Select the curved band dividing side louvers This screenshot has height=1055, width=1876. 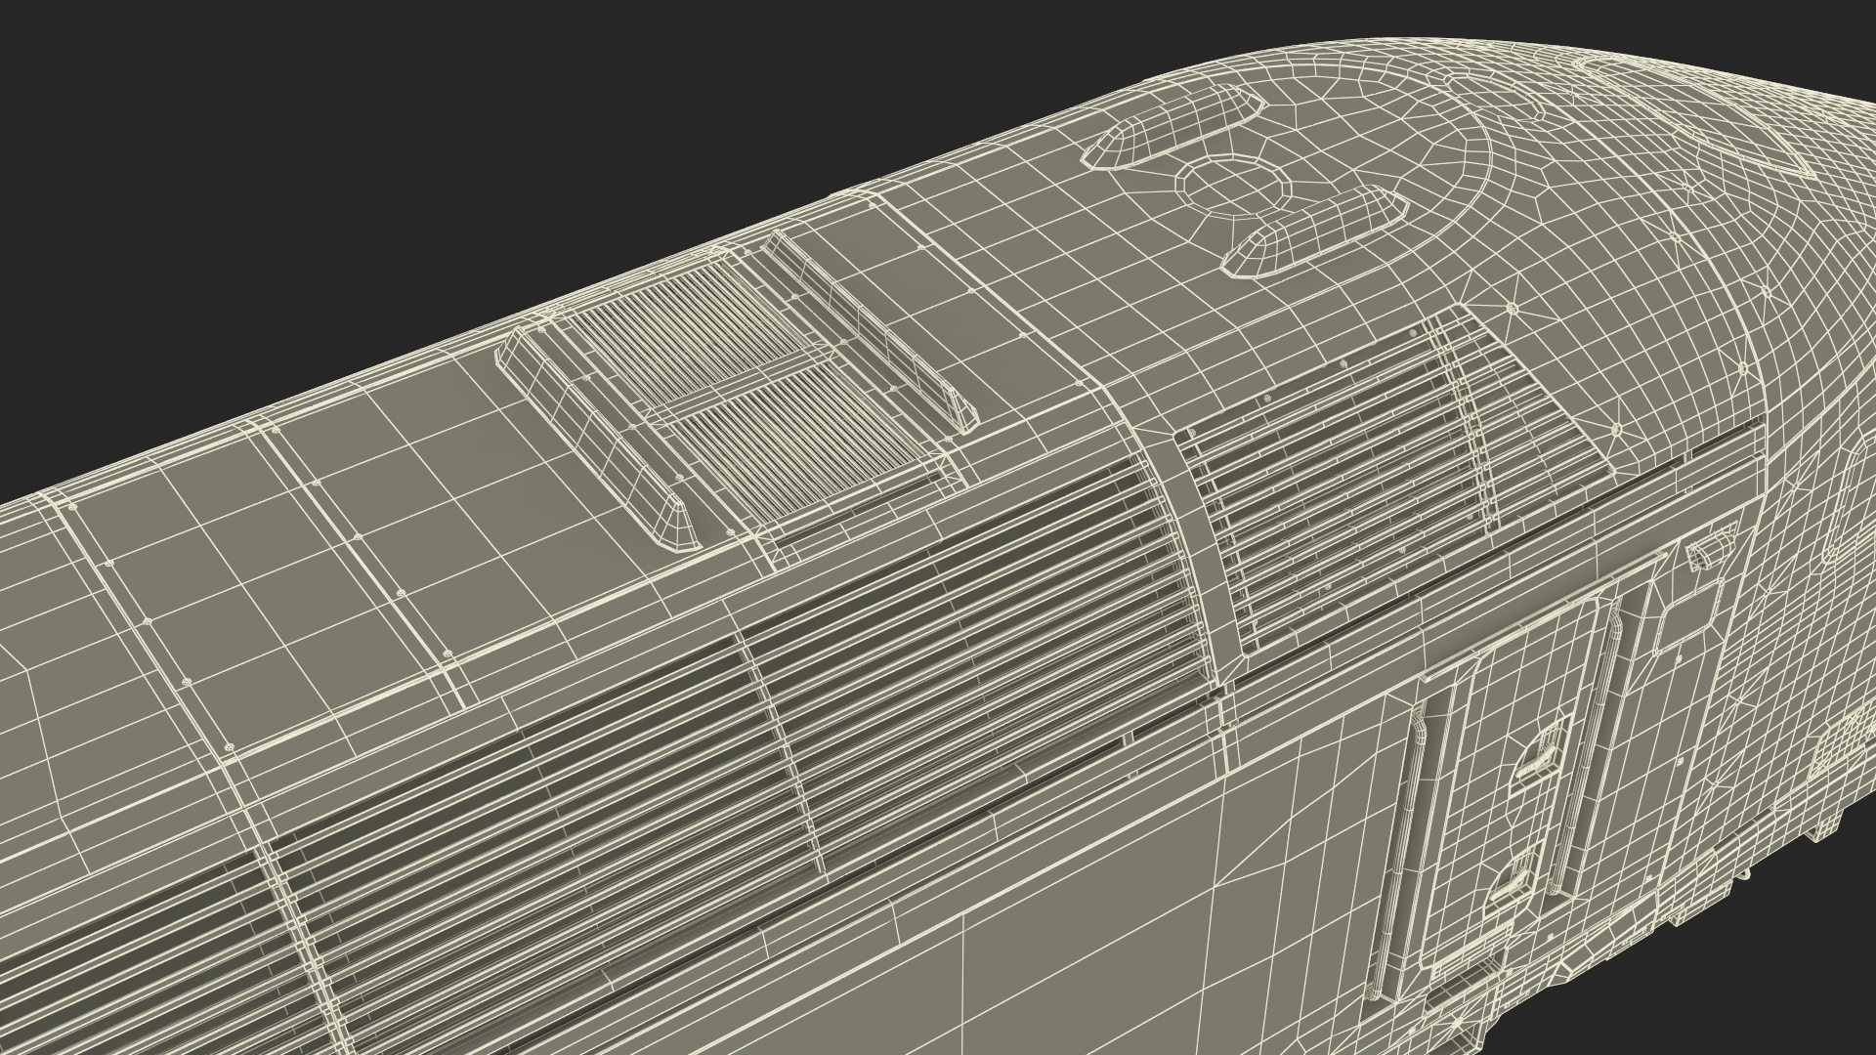(1192, 536)
